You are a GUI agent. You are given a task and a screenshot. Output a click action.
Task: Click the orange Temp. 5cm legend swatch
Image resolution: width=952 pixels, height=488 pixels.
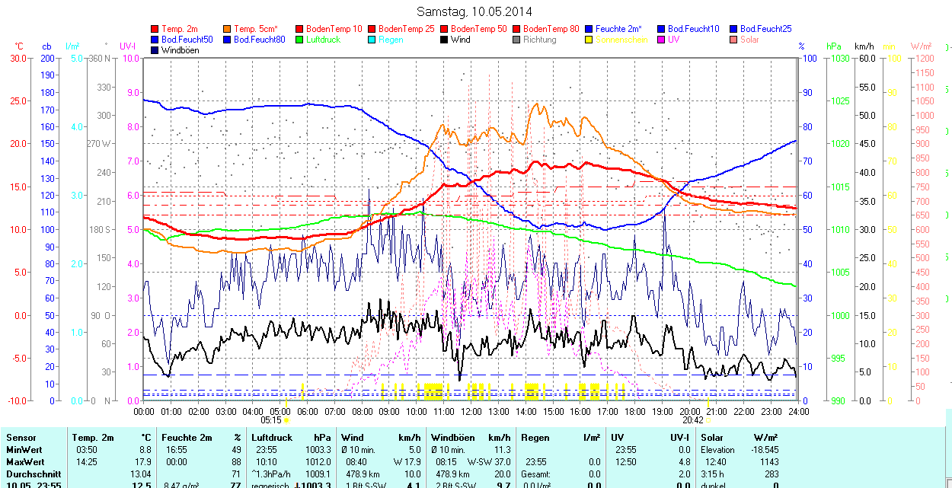pyautogui.click(x=228, y=29)
